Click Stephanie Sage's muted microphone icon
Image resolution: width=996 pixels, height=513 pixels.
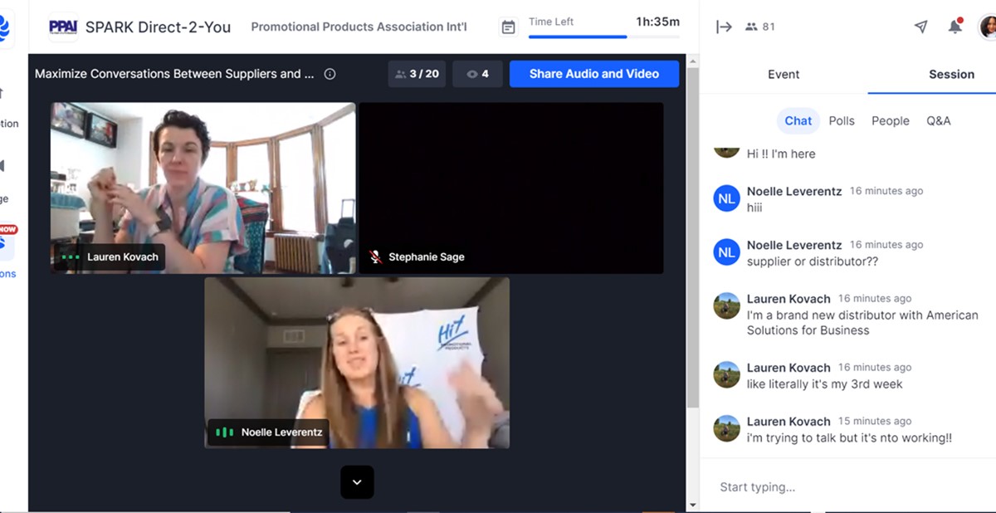(x=376, y=257)
